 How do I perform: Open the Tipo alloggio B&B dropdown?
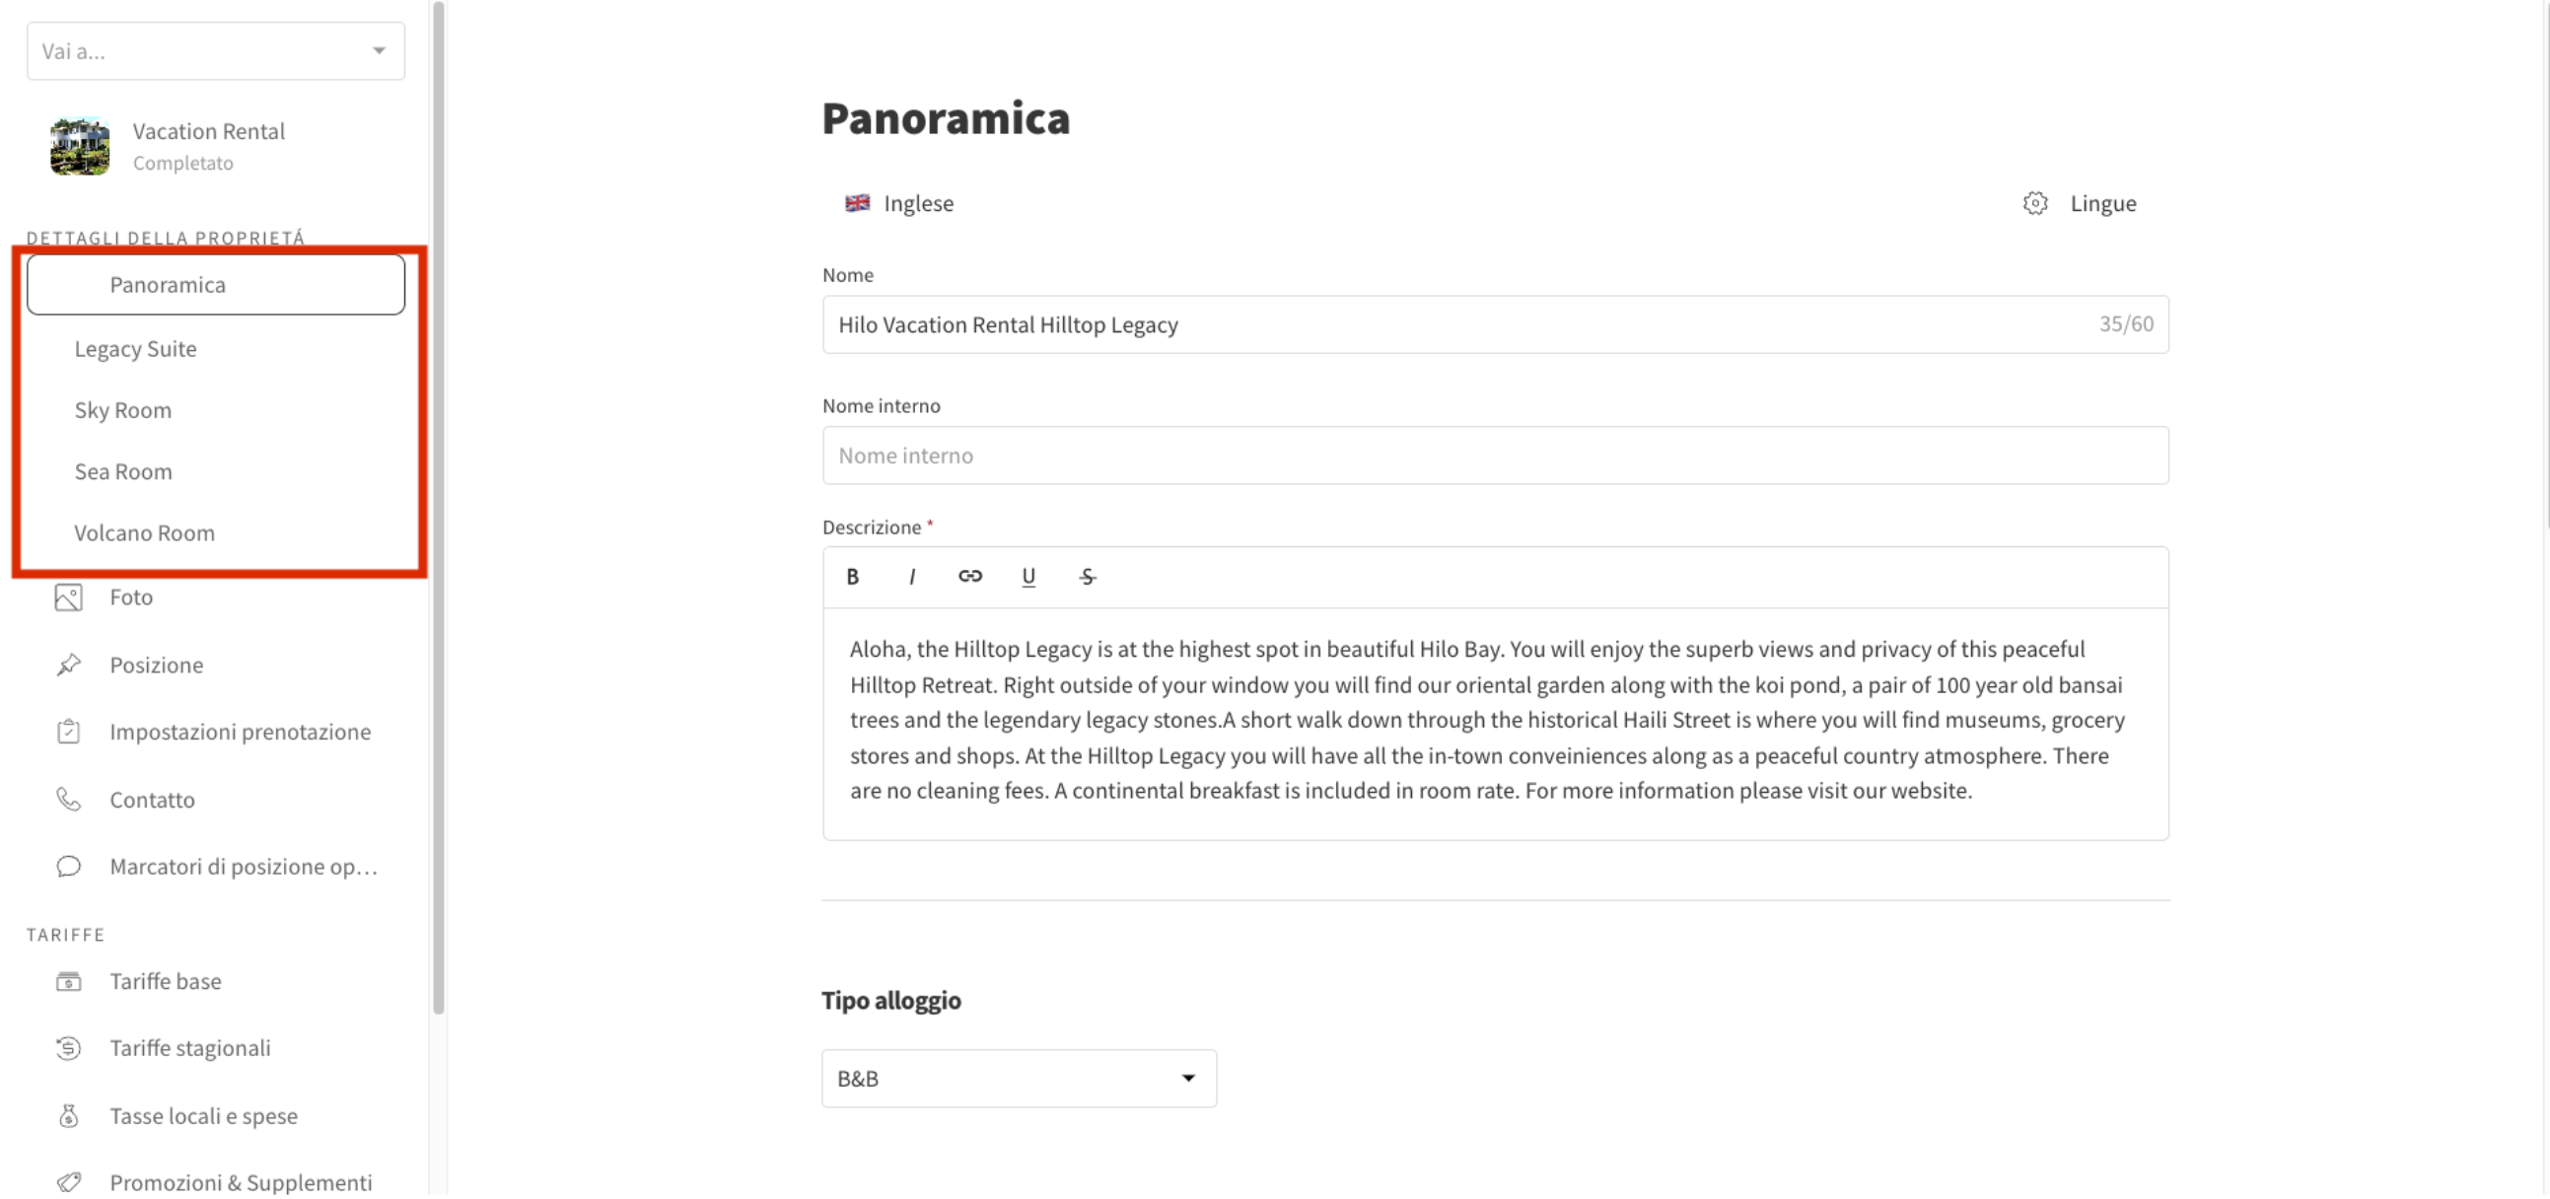[1018, 1078]
